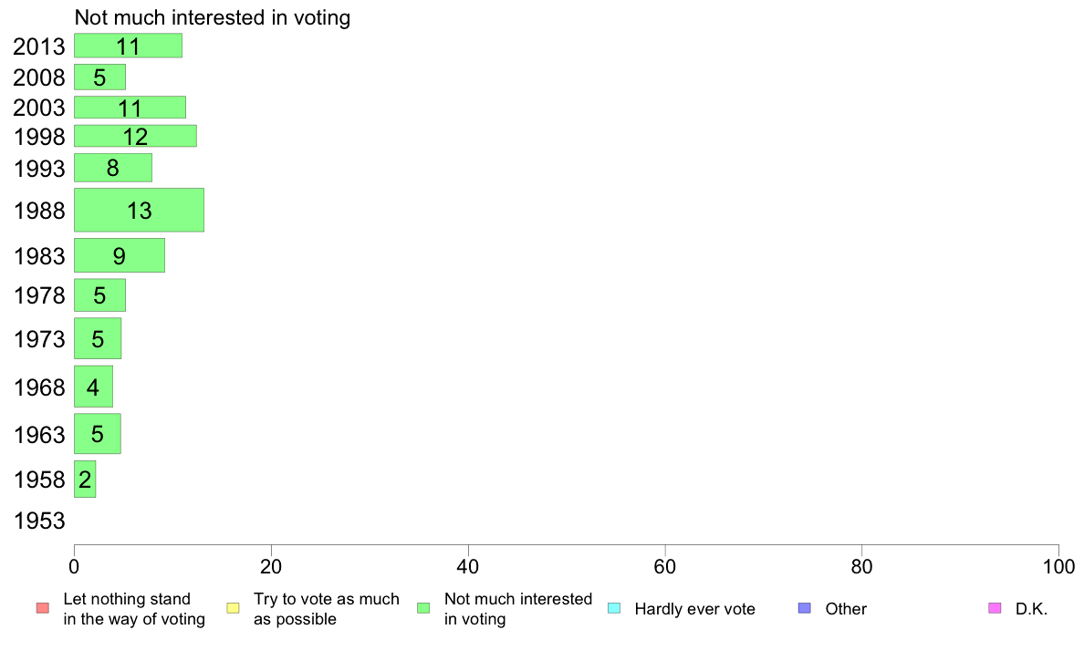Select the 1988 bar showing 13
The image size is (1084, 671).
pyautogui.click(x=139, y=210)
